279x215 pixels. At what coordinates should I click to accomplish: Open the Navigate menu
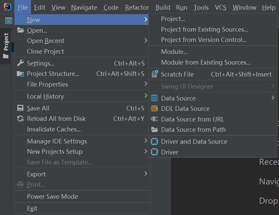click(84, 7)
